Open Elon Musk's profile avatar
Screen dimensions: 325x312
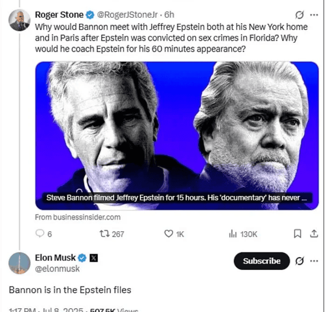[x=19, y=263]
